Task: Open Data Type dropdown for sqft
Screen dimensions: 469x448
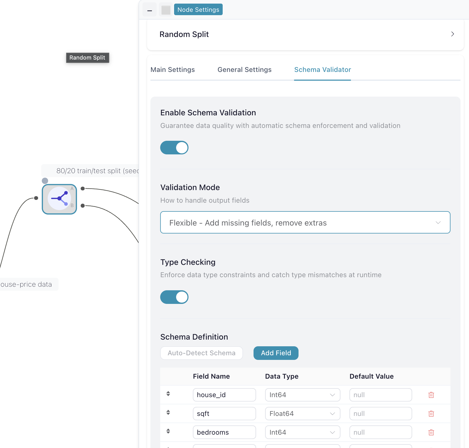Action: (x=303, y=414)
